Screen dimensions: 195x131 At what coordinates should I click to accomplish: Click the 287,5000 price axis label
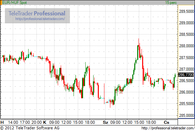(186, 57)
